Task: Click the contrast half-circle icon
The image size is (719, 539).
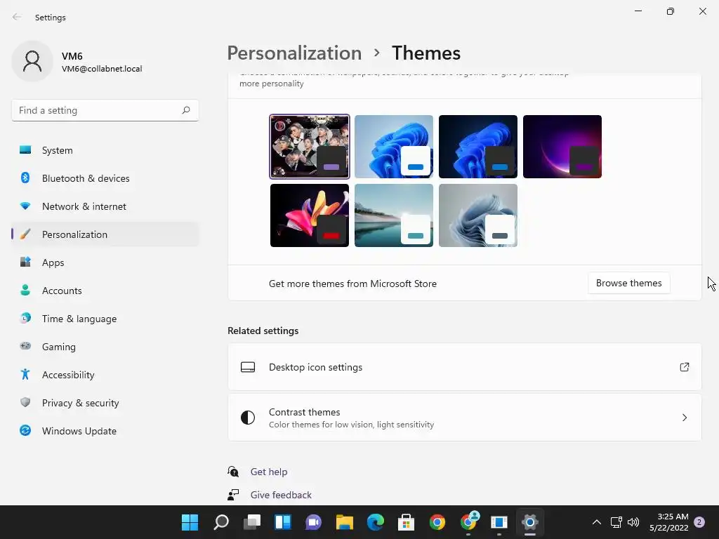Action: click(x=248, y=418)
